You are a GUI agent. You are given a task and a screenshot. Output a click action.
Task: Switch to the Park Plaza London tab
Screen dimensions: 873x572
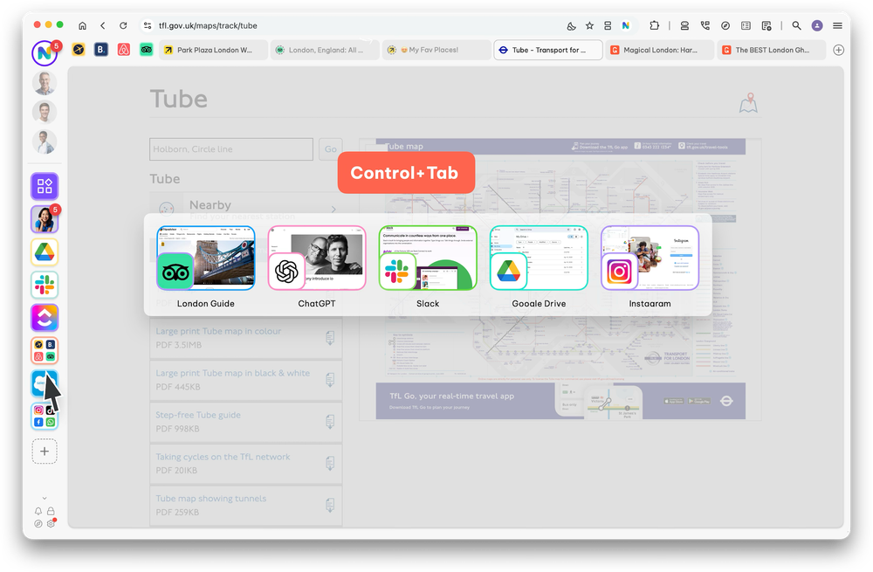[213, 50]
